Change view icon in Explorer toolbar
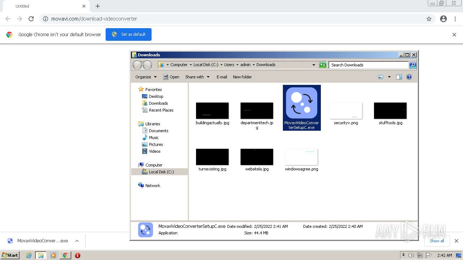 [381, 77]
